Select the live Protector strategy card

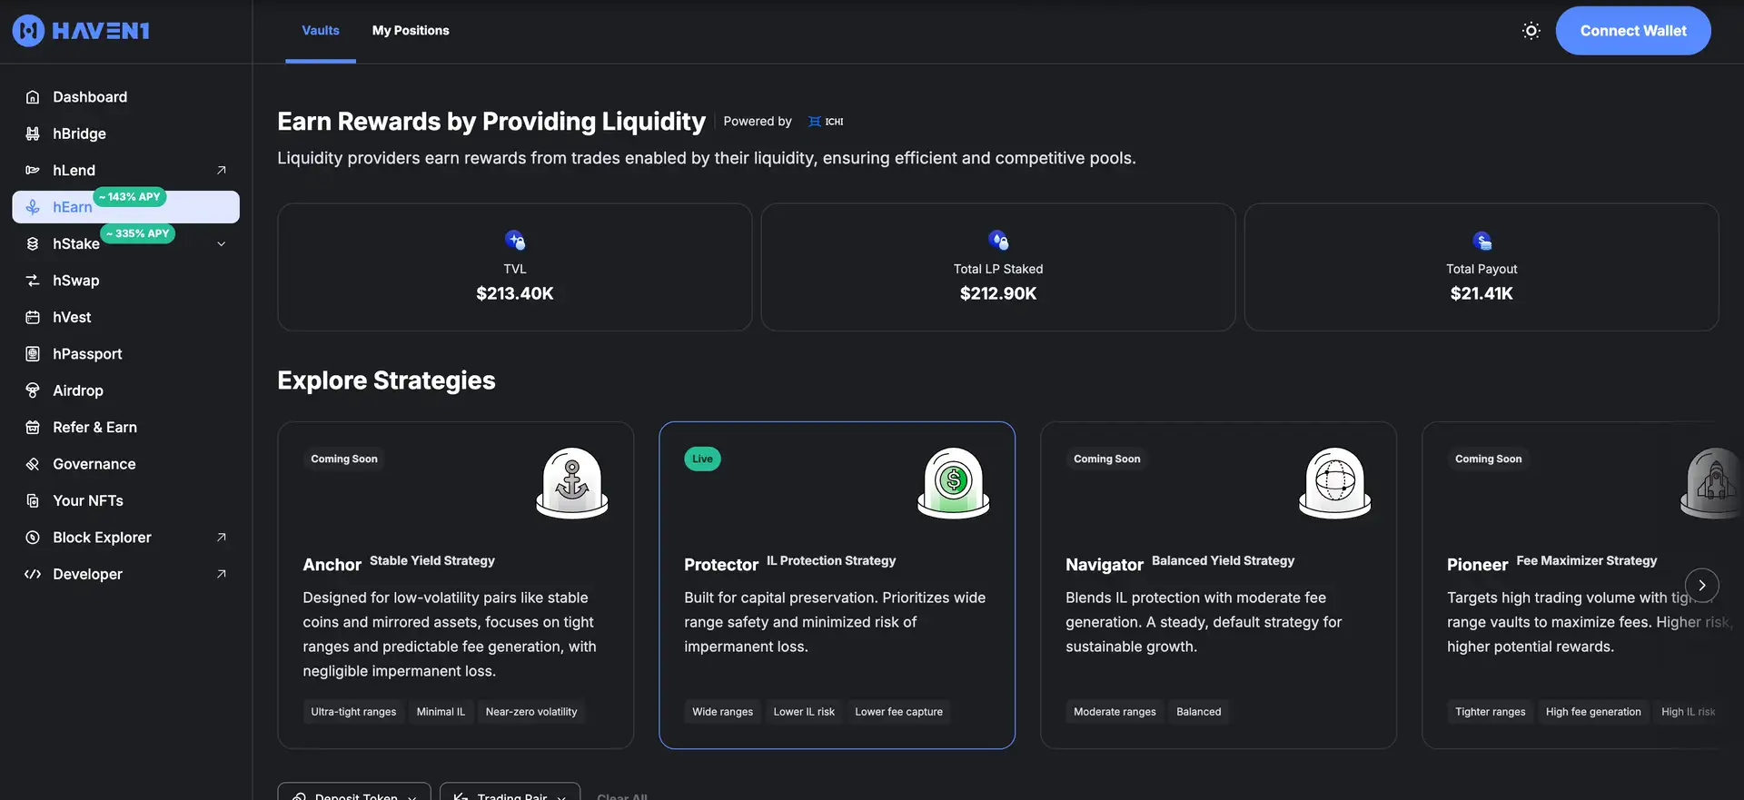click(x=837, y=585)
